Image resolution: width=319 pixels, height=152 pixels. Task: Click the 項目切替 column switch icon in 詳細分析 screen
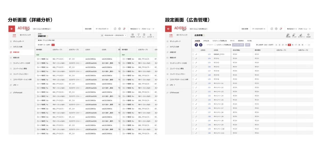point(133,35)
